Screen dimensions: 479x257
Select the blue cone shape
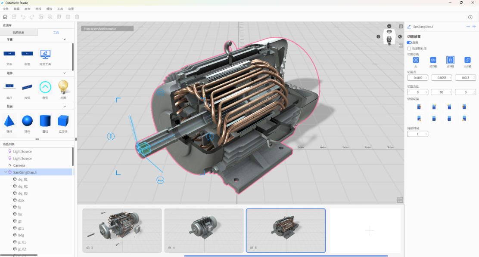(9, 121)
